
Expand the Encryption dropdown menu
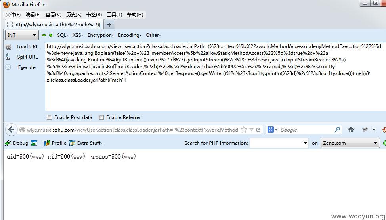[x=100, y=35]
